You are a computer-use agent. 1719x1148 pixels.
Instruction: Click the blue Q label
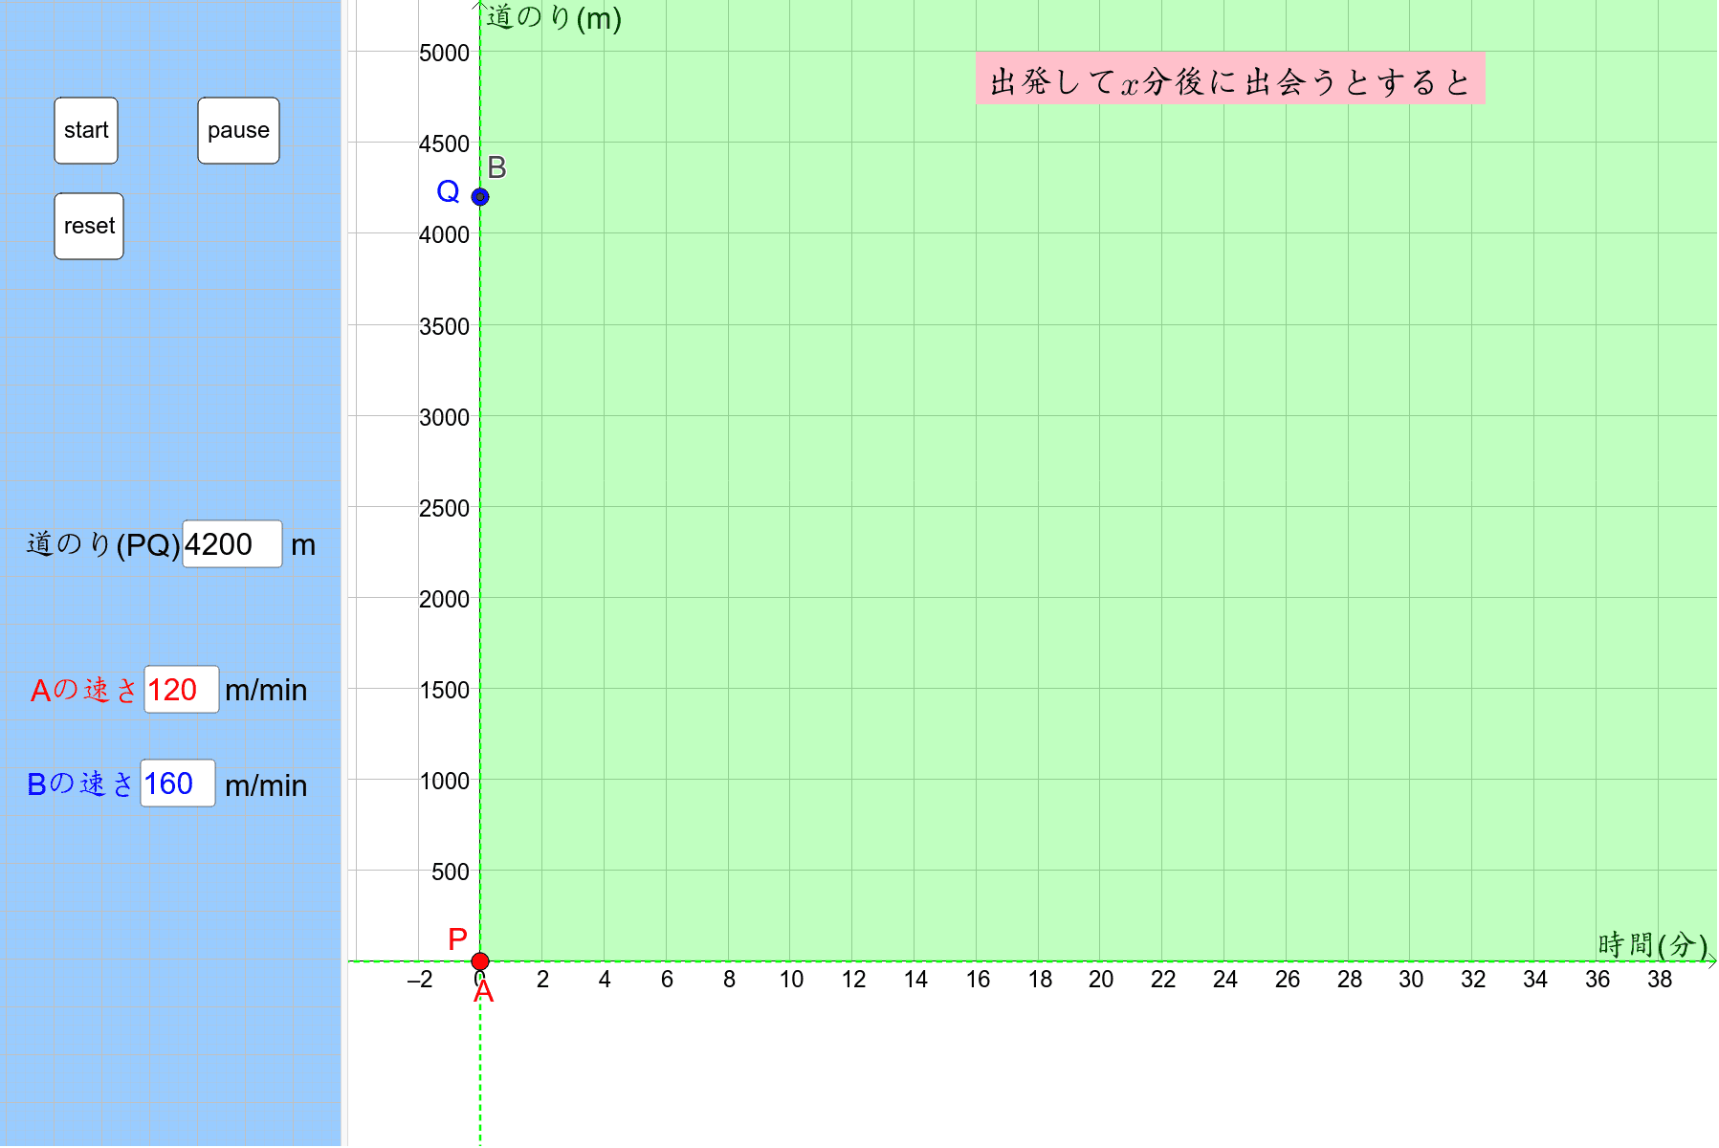click(448, 191)
